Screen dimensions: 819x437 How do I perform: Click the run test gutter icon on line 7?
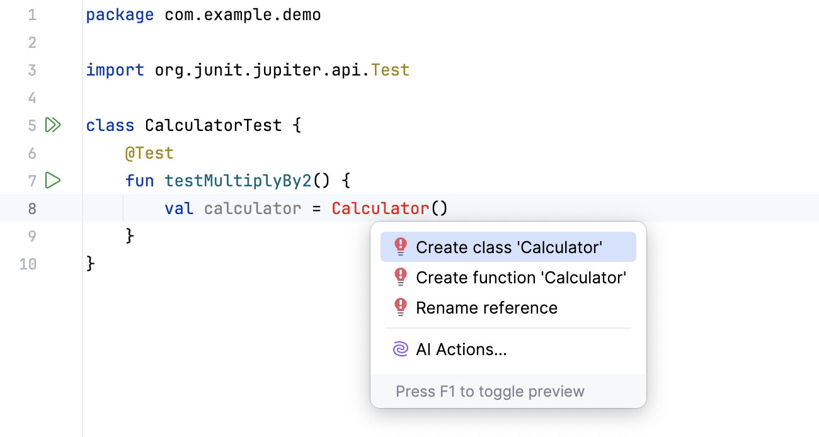[53, 181]
